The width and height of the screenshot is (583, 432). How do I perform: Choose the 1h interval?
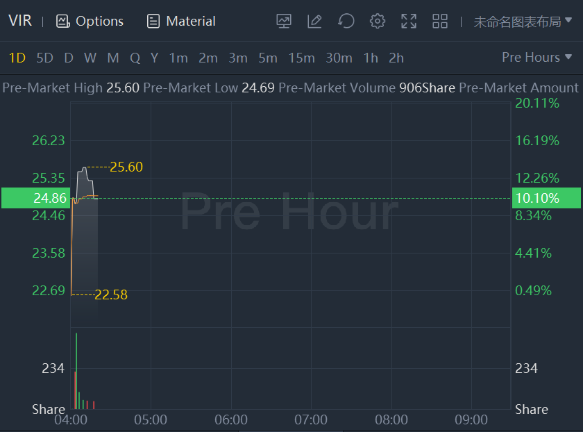(x=371, y=58)
